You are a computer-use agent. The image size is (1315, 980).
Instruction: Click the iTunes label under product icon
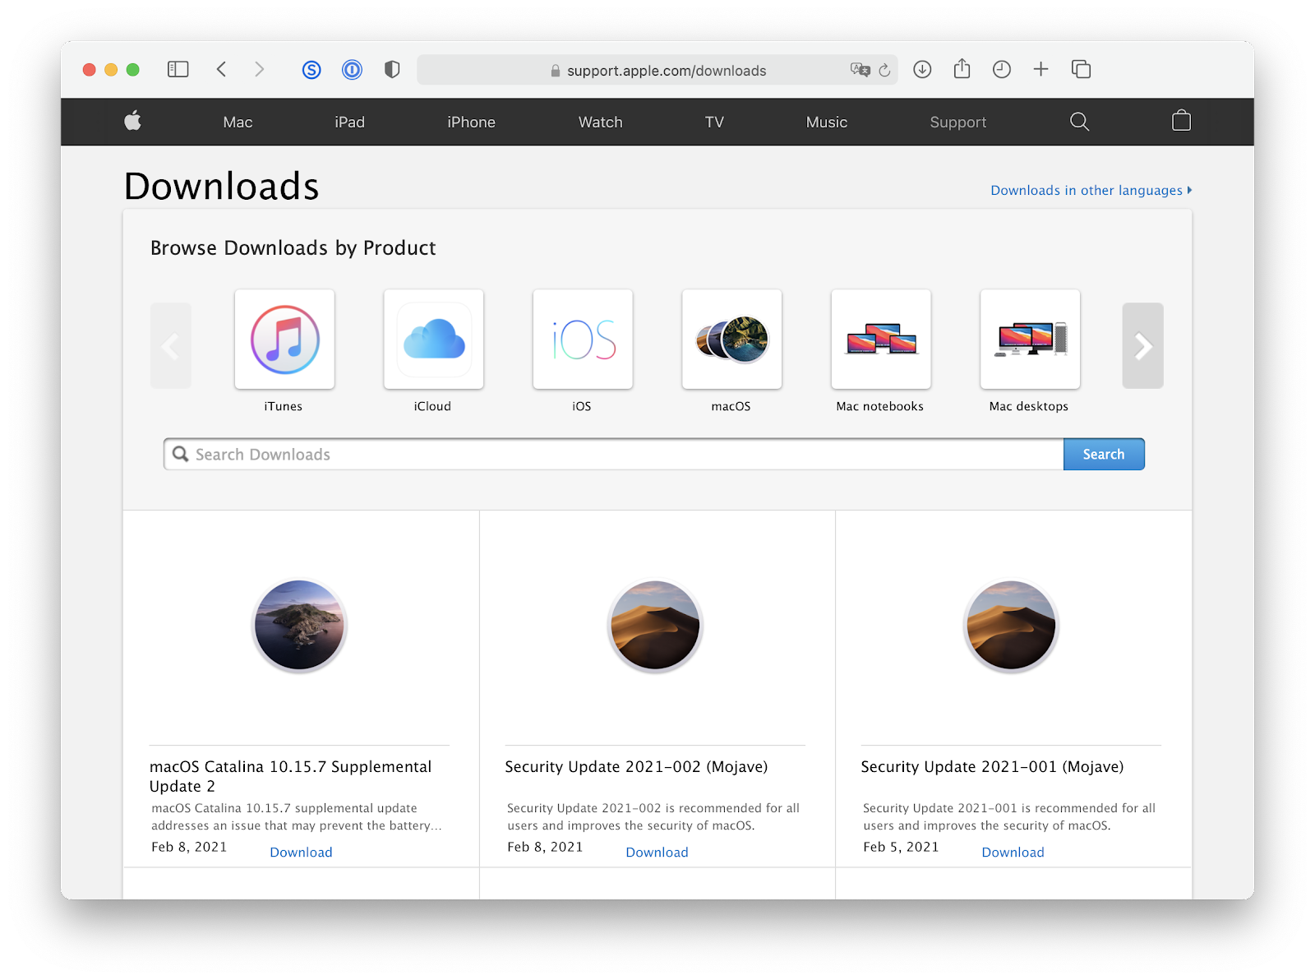(x=284, y=406)
